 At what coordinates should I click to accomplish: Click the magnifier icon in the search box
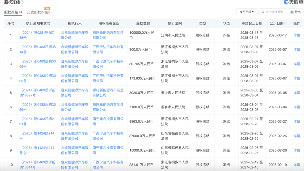pyautogui.click(x=263, y=12)
